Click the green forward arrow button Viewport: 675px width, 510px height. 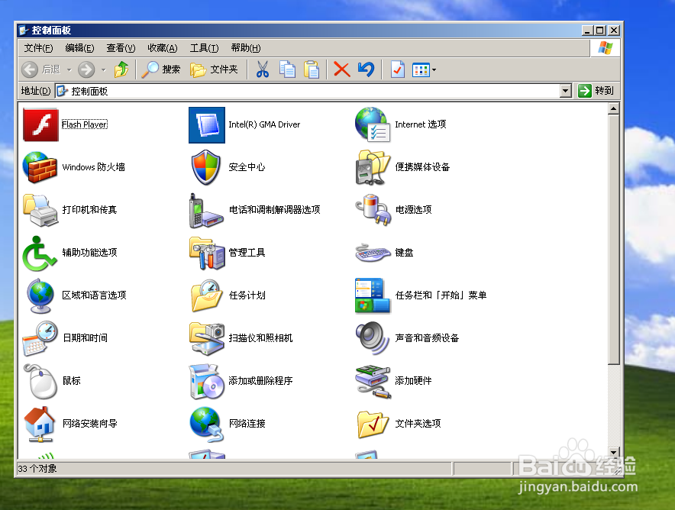[86, 69]
